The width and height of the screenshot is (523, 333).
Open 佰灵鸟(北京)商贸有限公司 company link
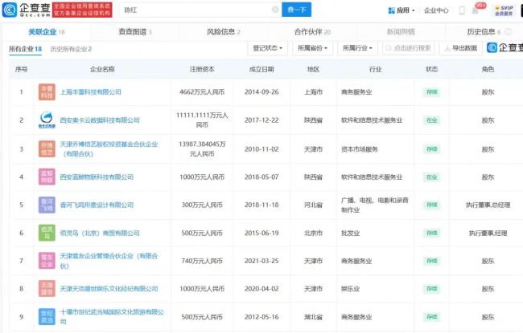click(100, 233)
